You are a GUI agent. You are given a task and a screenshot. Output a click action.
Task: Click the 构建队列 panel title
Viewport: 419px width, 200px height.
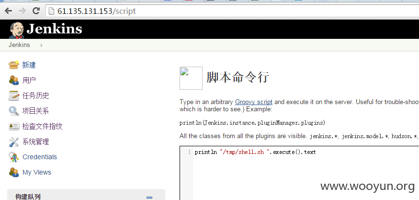pyautogui.click(x=28, y=197)
